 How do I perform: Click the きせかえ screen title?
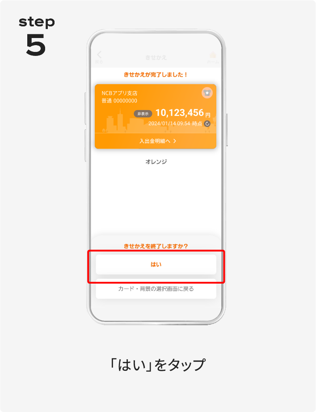point(156,57)
